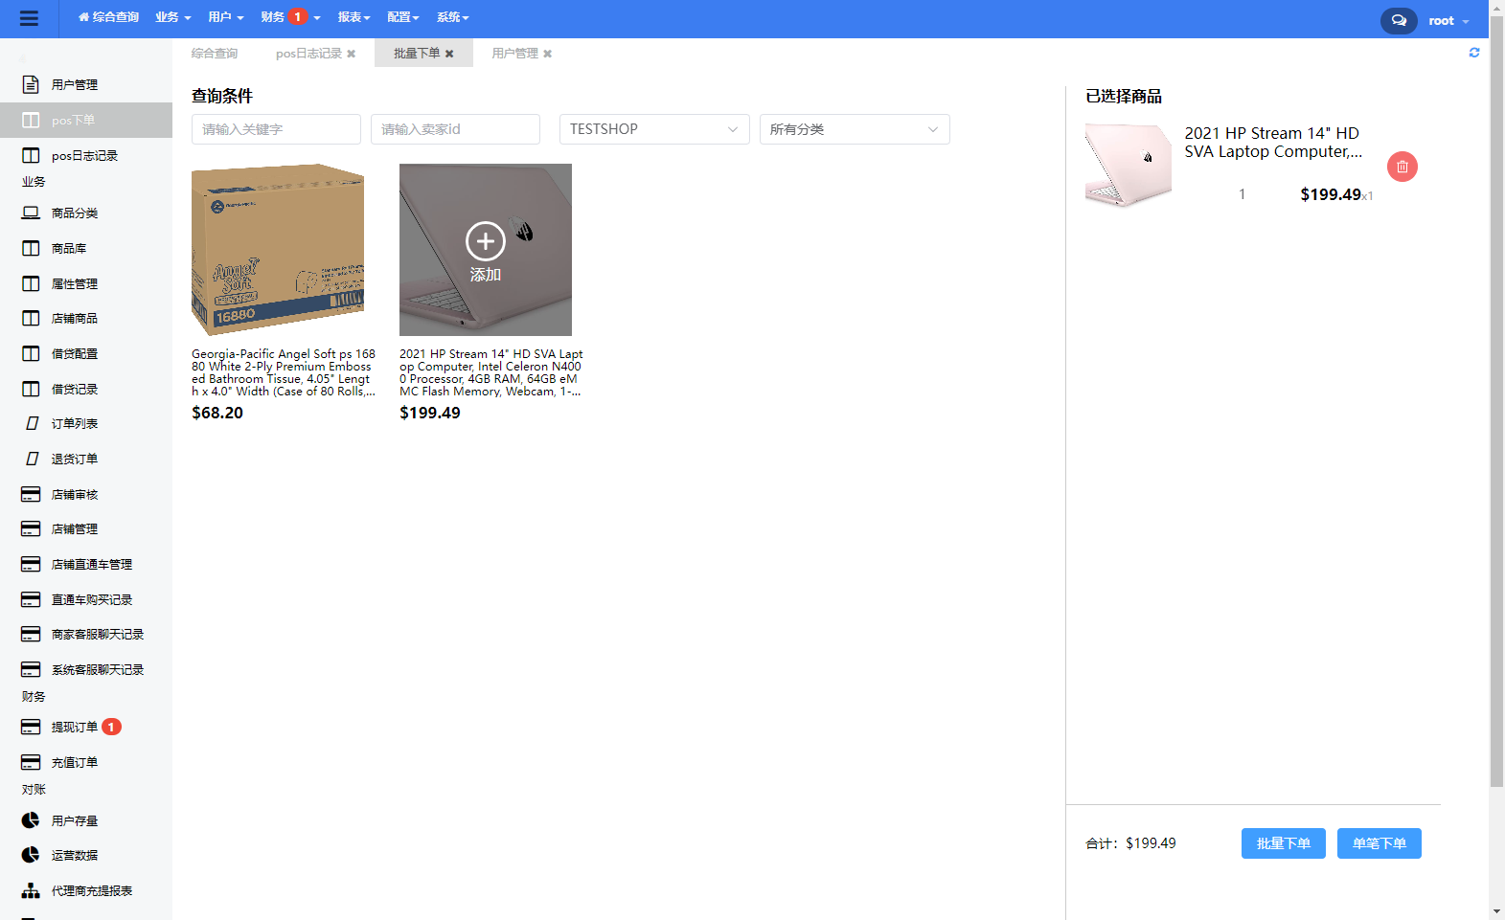1505x920 pixels.
Task: Open 商家客服聊天记录 sidebar item
Action: pyautogui.click(x=86, y=634)
